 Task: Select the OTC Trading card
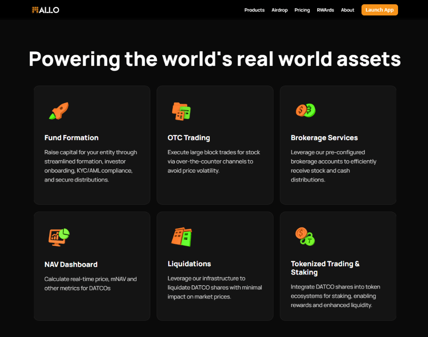(215, 145)
